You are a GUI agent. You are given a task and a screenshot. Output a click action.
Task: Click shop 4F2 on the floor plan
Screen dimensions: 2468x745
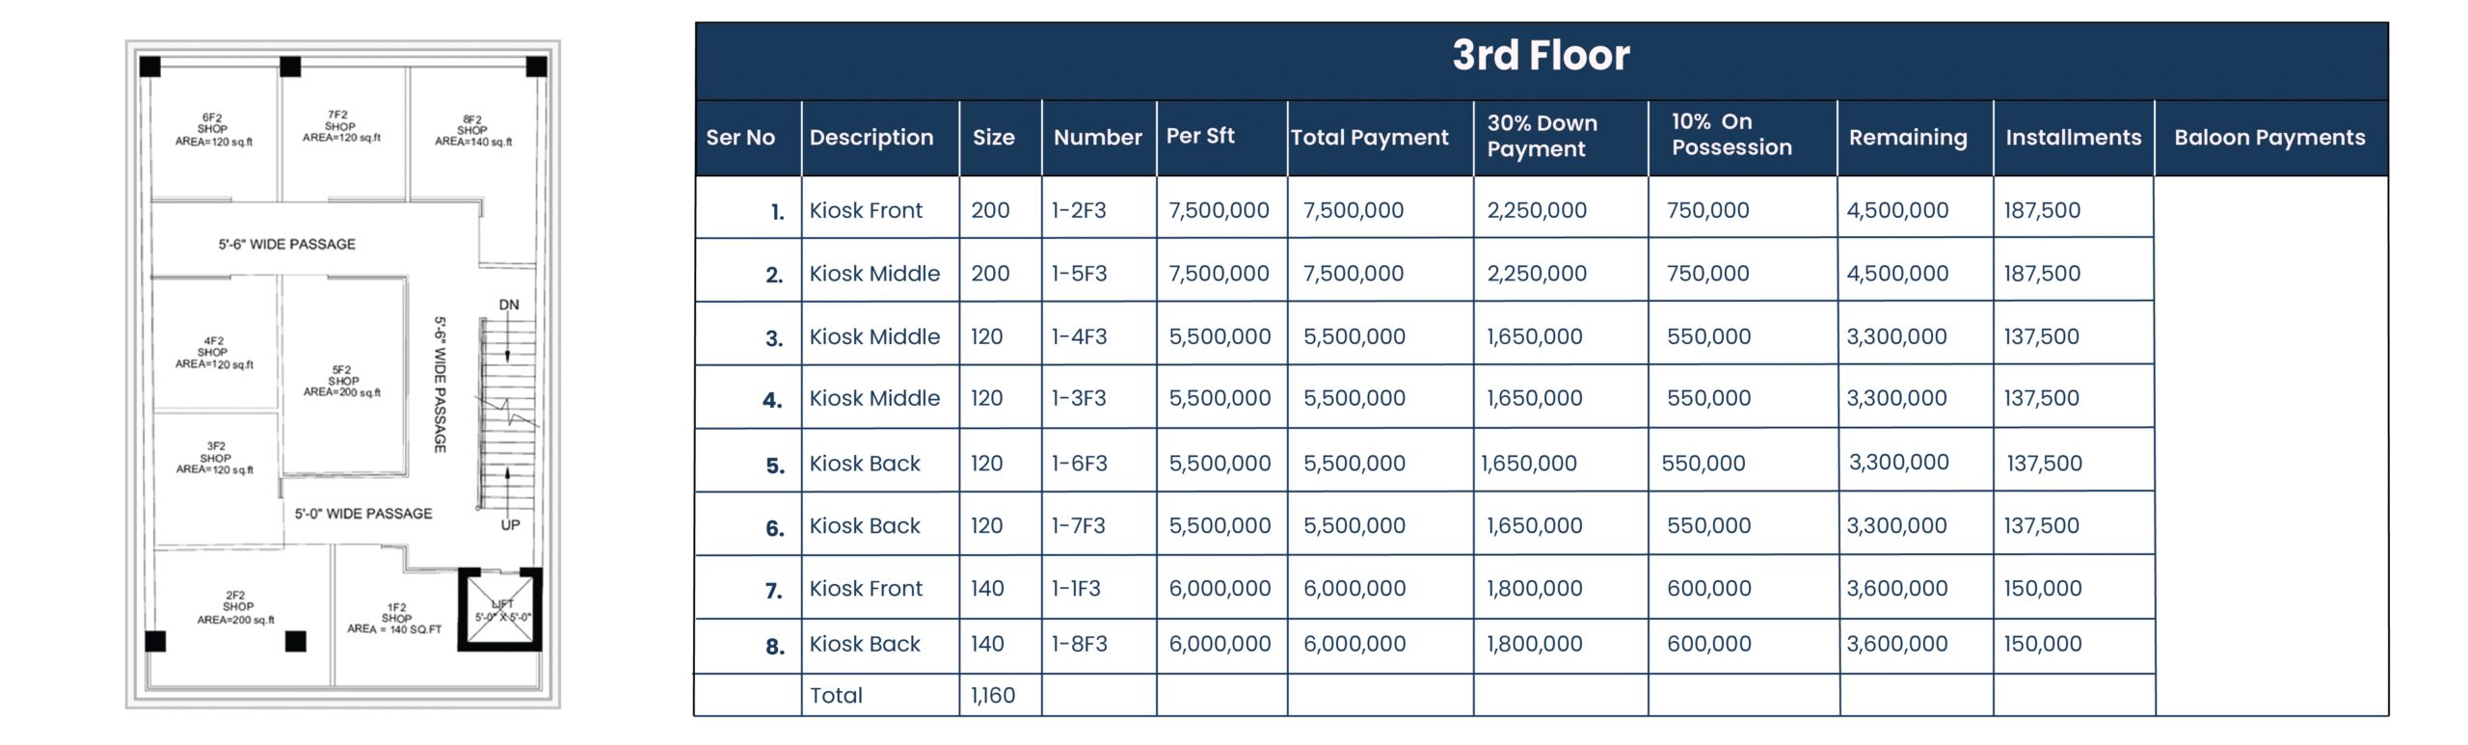(214, 353)
